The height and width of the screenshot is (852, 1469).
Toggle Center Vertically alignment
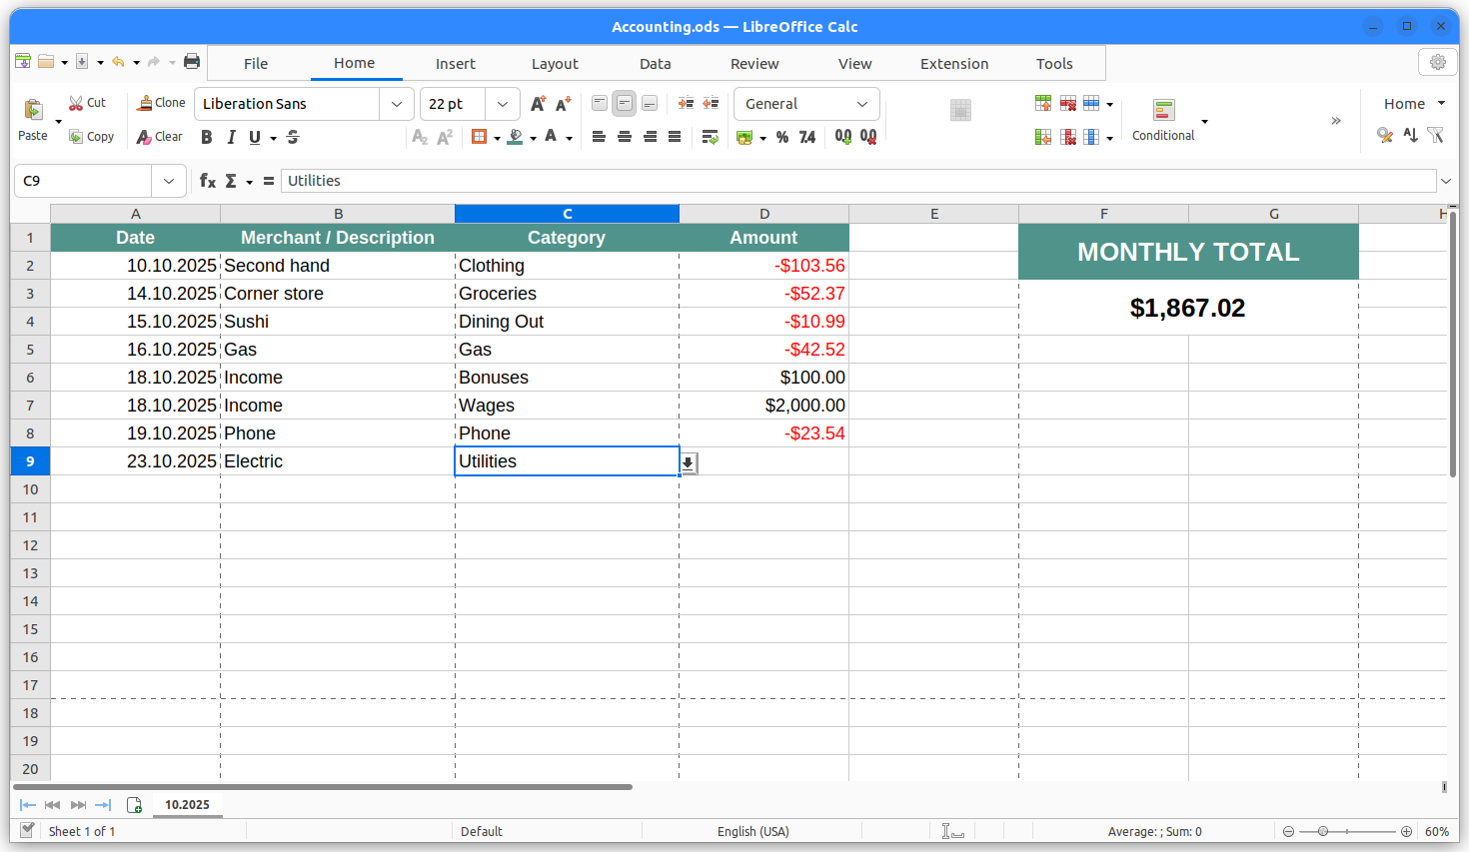624,103
